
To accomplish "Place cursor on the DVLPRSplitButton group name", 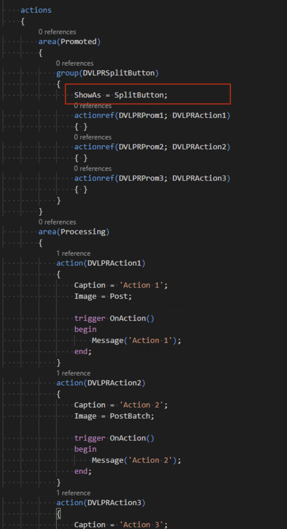I will 119,73.
